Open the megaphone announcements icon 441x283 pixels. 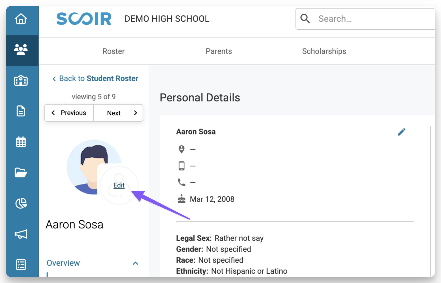click(x=21, y=234)
